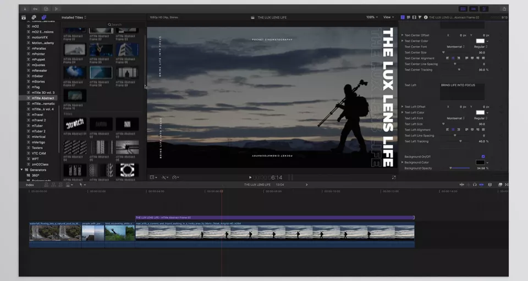Toggle timeline skimming icon
This screenshot has width=528, height=281.
(462, 185)
